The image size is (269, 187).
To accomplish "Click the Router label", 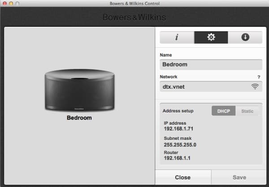I will tap(171, 153).
